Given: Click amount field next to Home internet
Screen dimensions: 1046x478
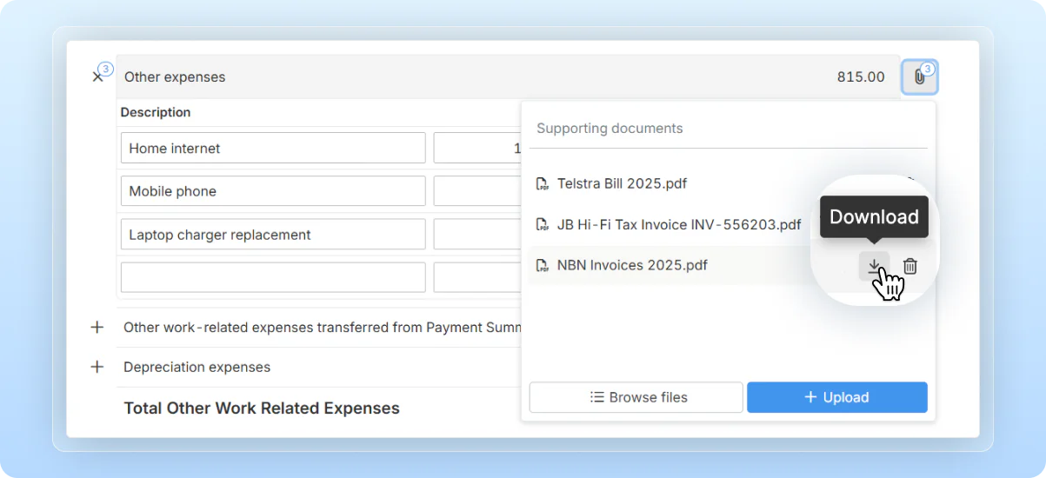Looking at the screenshot, I should (x=477, y=148).
